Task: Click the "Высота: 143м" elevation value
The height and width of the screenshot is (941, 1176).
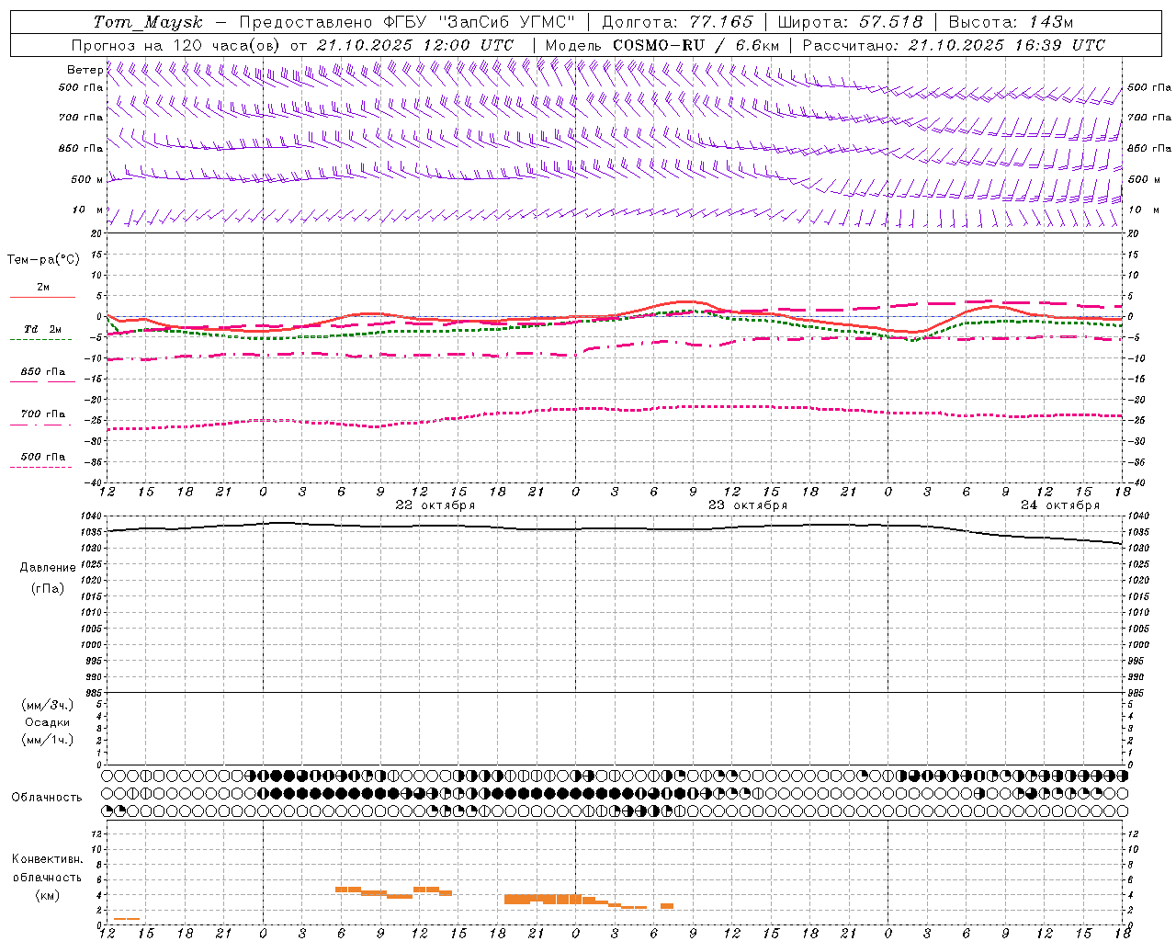Action: click(1011, 22)
